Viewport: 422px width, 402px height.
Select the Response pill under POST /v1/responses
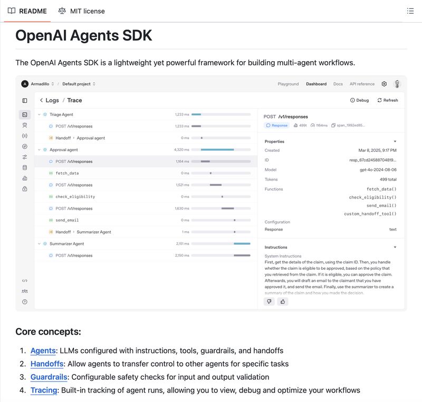276,125
